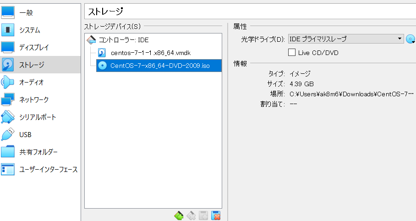
Task: Click the 場所 path C:¥Users¥ak8m6¥Downloads text
Action: coord(351,94)
